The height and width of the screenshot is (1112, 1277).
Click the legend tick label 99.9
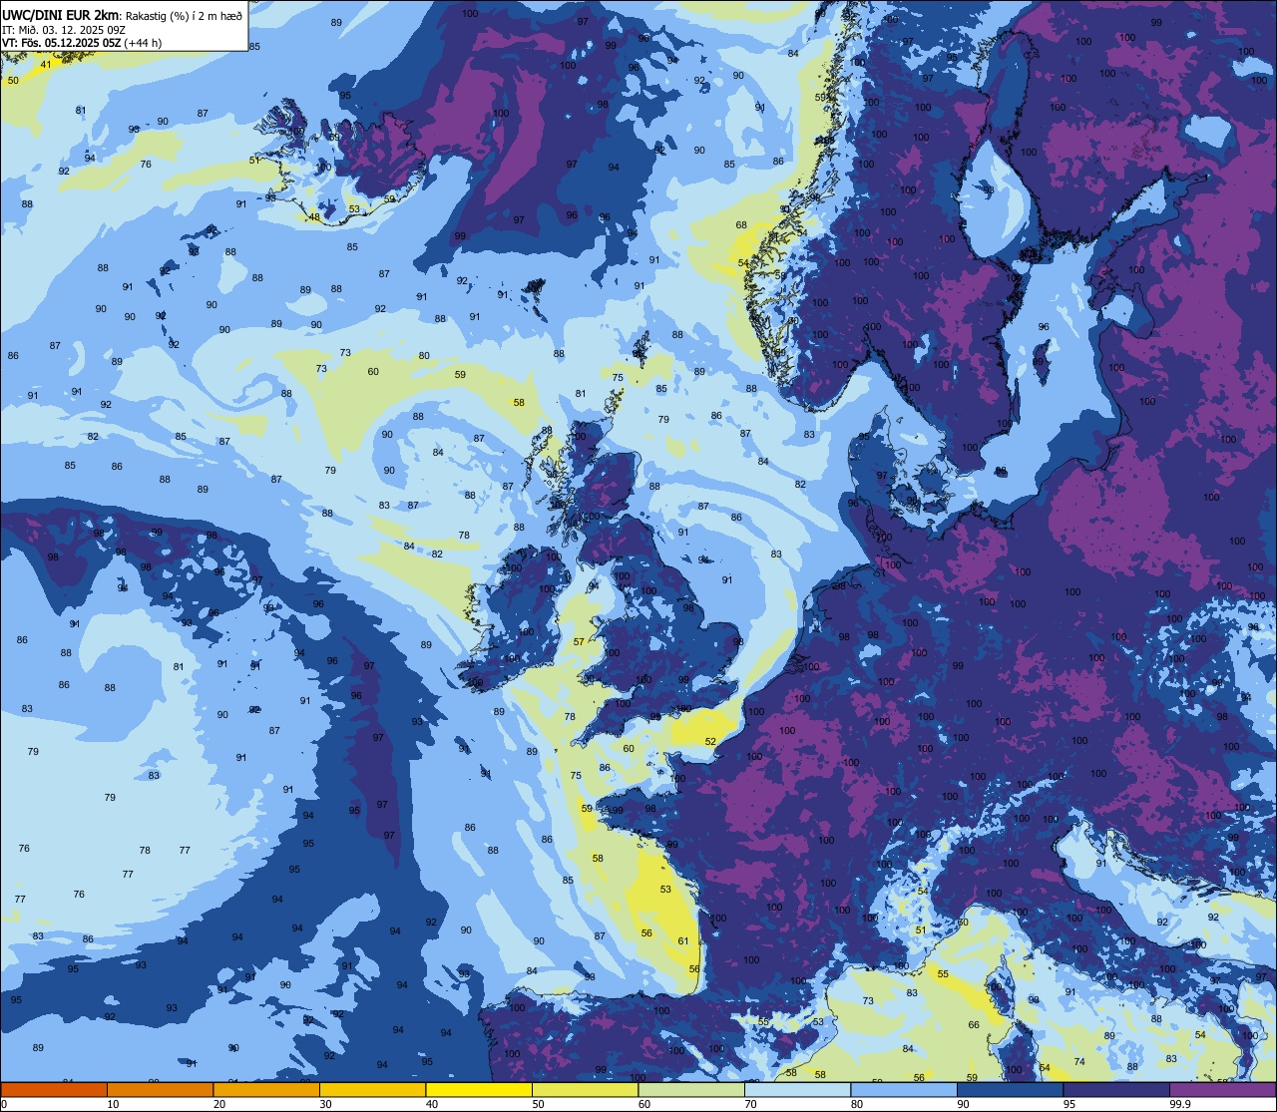coord(1180,1104)
